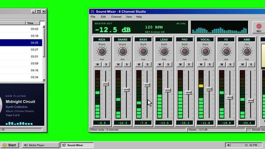Mute the LEAD channel

[x=160, y=65]
